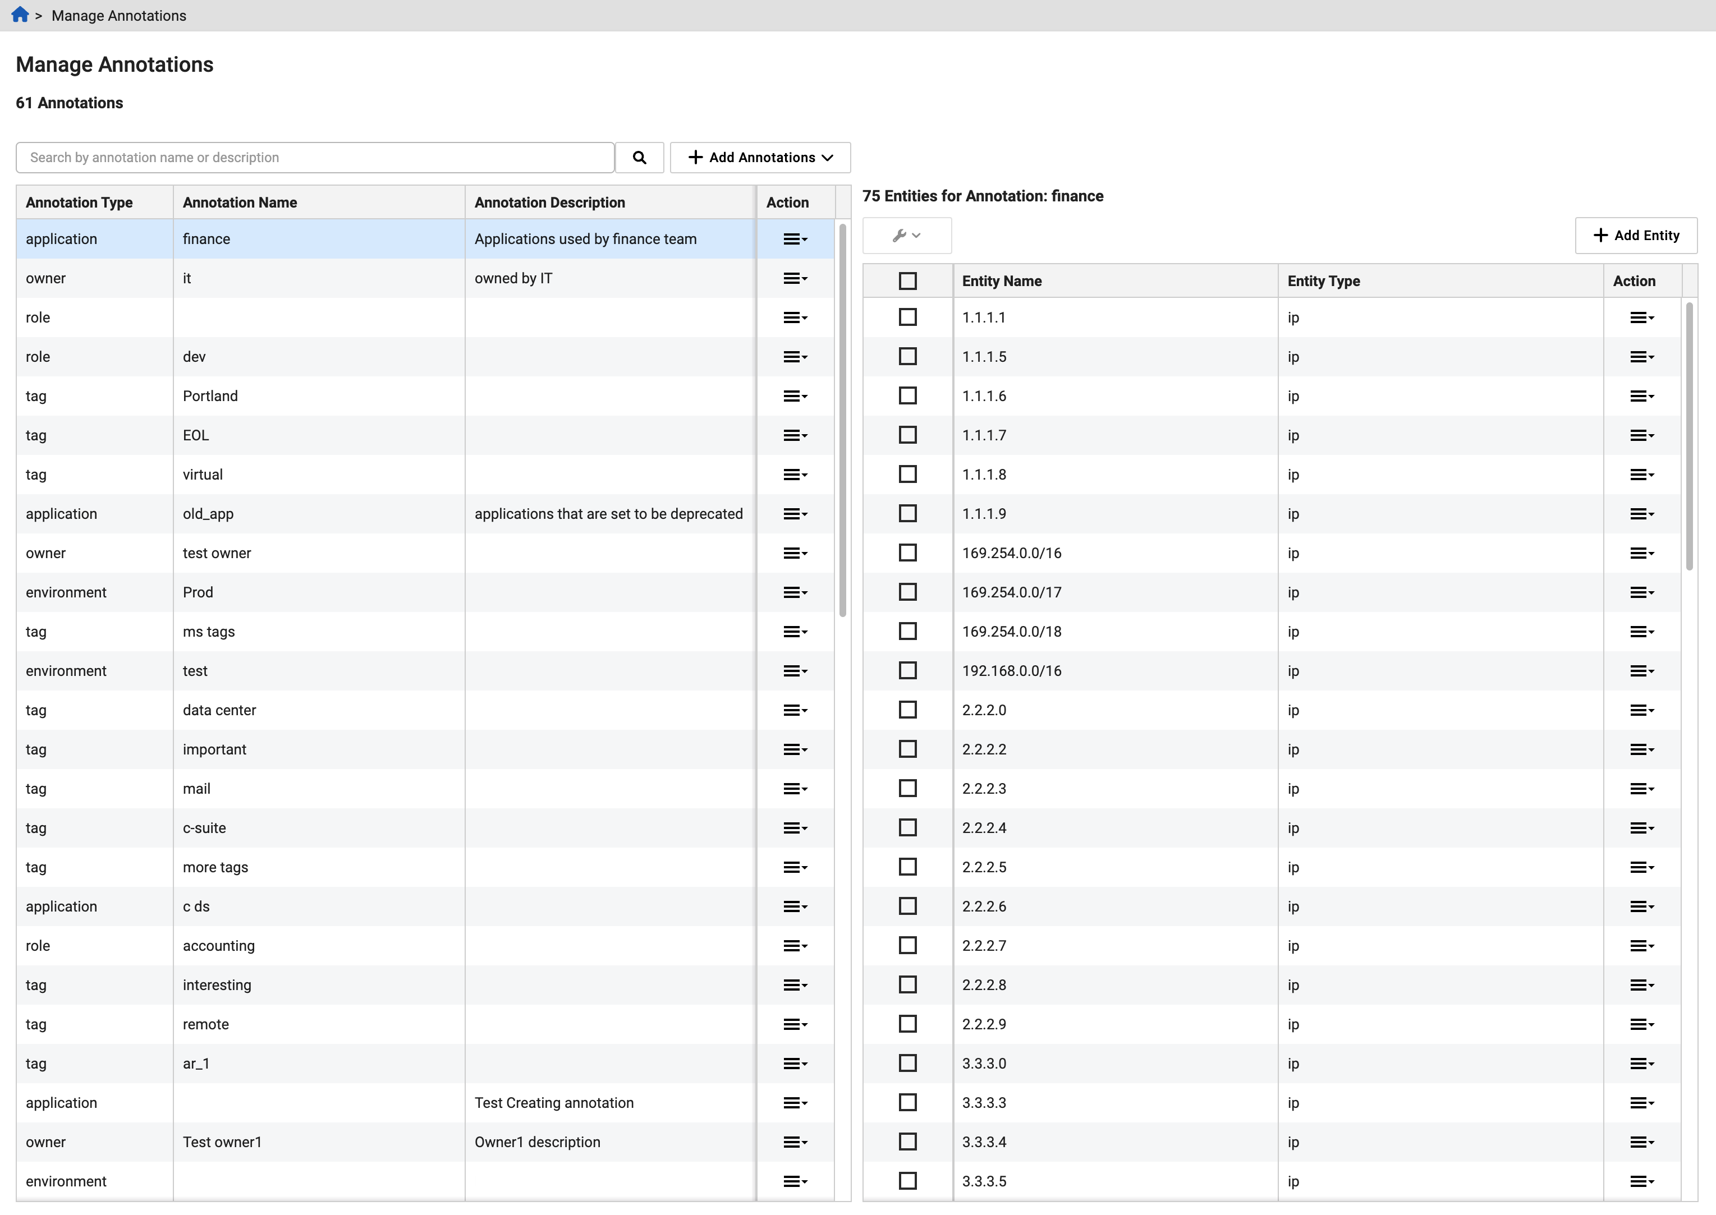The width and height of the screenshot is (1716, 1215).
Task: Expand the Add Annotations dropdown chevron
Action: pyautogui.click(x=828, y=157)
